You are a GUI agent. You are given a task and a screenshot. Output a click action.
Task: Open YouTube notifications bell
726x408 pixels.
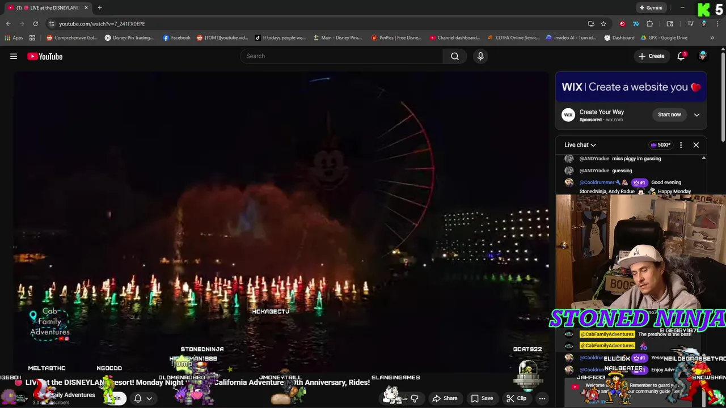tap(681, 56)
